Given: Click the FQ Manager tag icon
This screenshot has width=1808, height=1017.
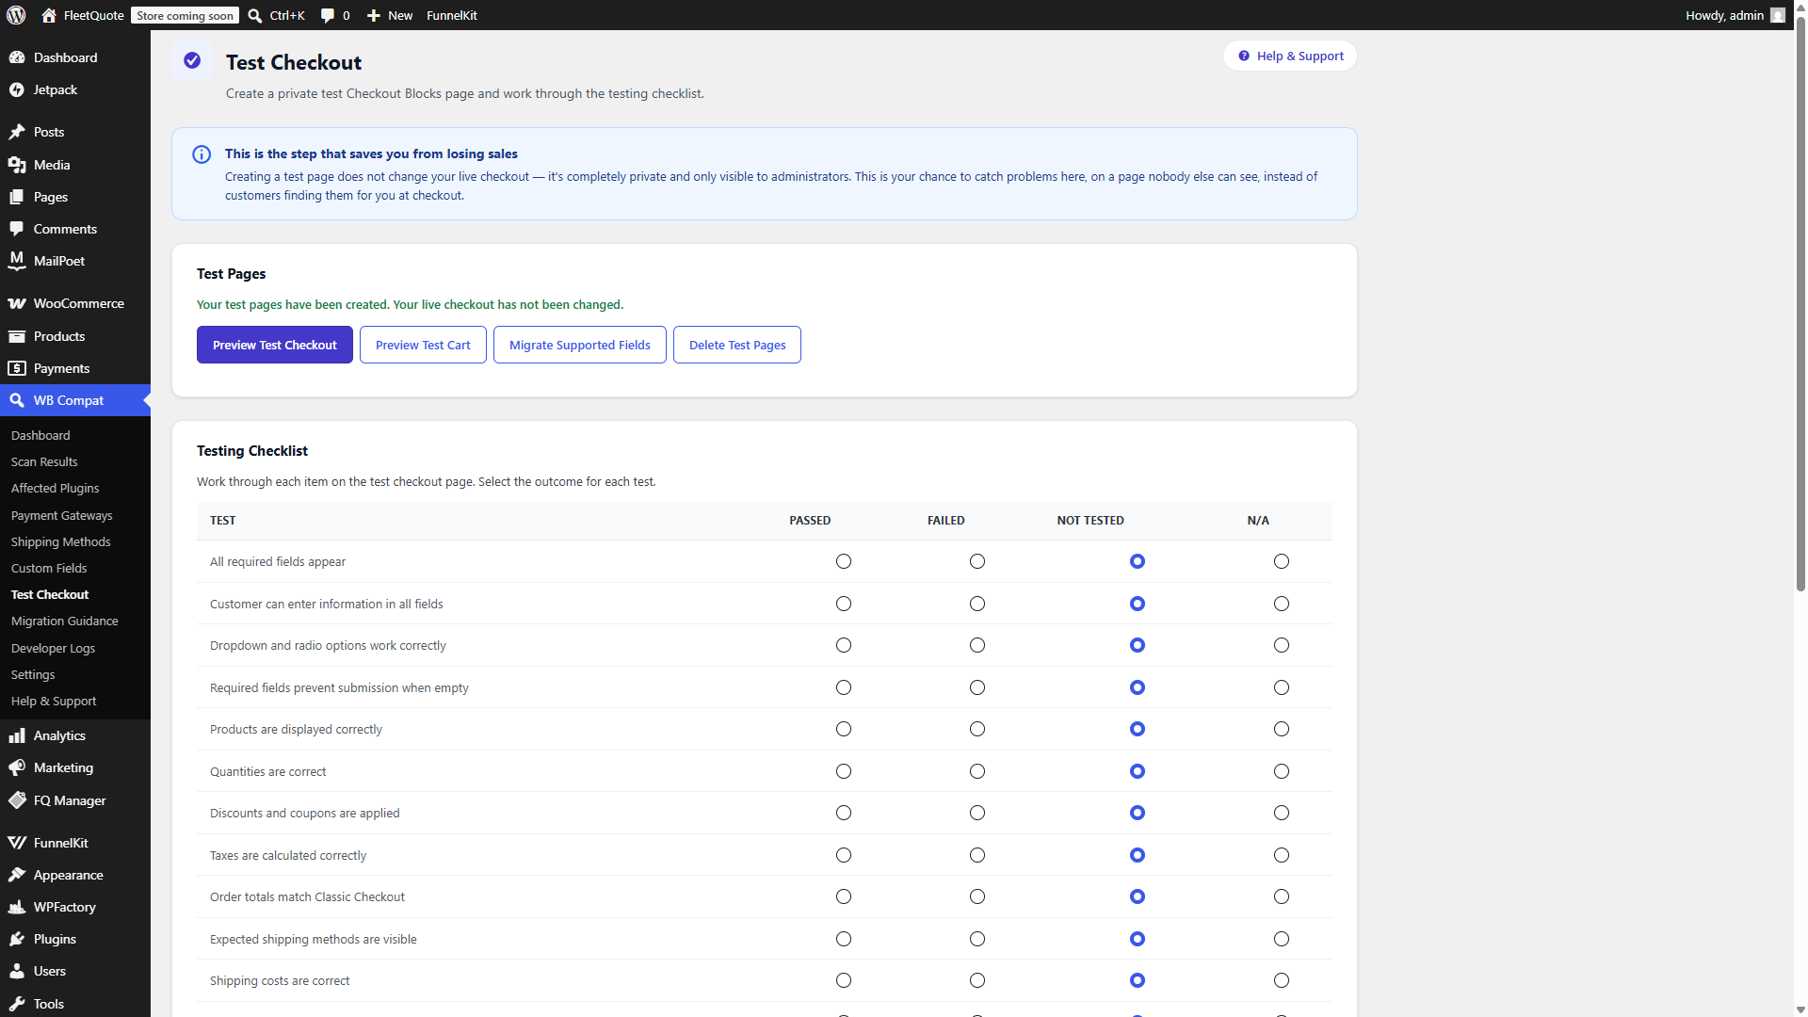Looking at the screenshot, I should click(17, 800).
